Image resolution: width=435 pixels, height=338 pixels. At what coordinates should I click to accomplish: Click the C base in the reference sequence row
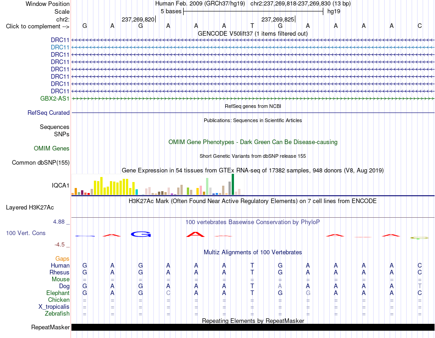pyautogui.click(x=420, y=26)
